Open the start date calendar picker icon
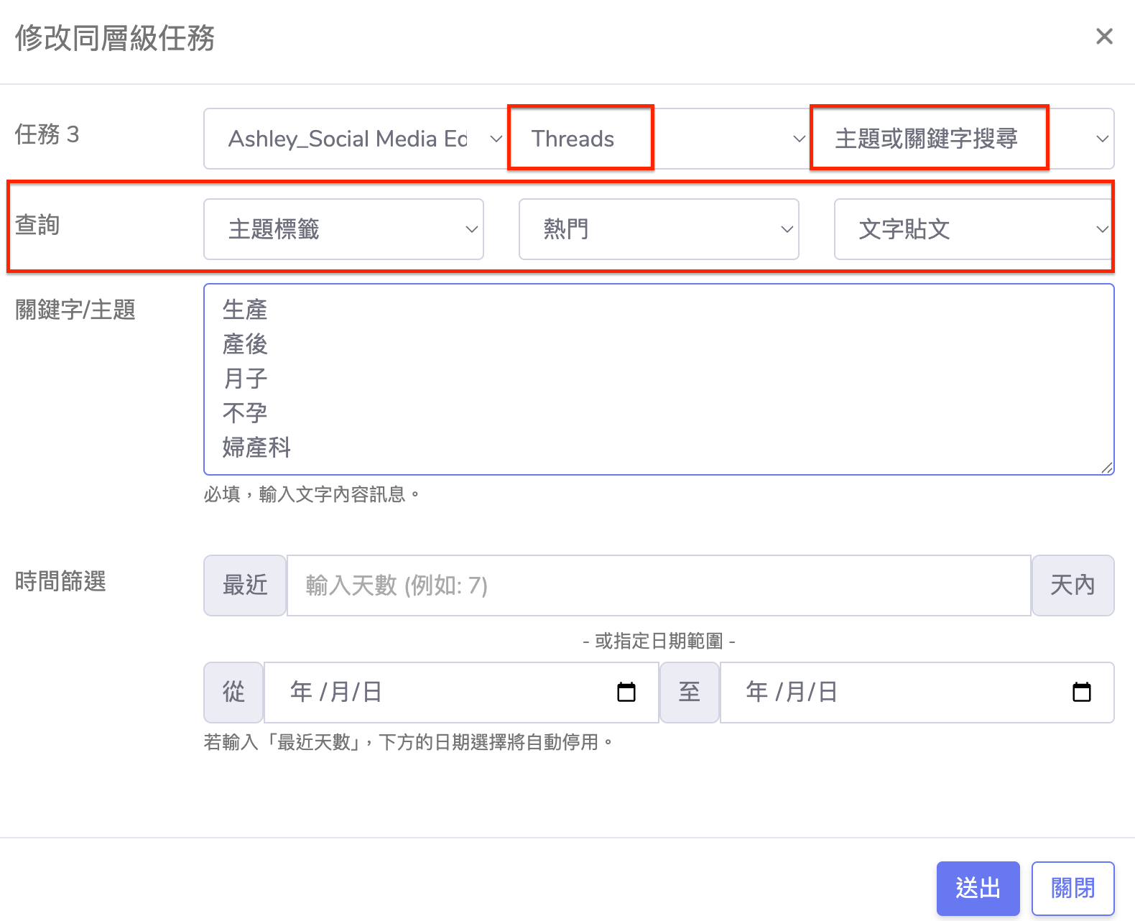The image size is (1135, 921). click(626, 692)
